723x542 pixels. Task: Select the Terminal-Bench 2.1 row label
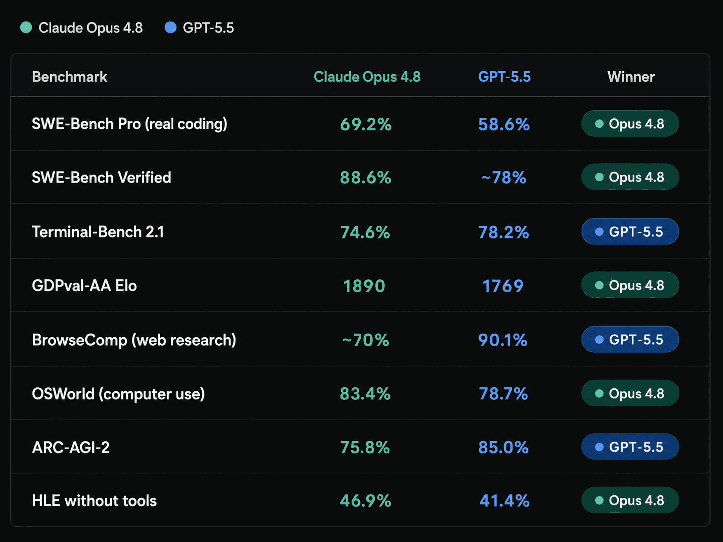click(x=98, y=232)
